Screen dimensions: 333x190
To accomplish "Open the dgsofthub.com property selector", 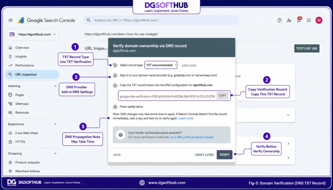I will pyautogui.click(x=32, y=34).
